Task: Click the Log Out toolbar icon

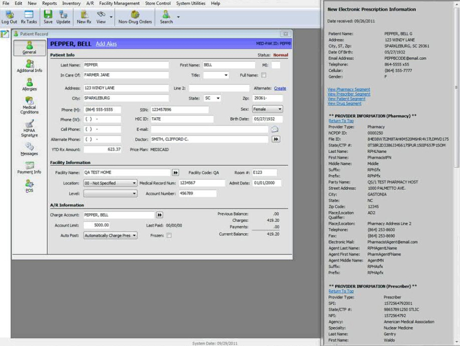Action: pyautogui.click(x=9, y=17)
